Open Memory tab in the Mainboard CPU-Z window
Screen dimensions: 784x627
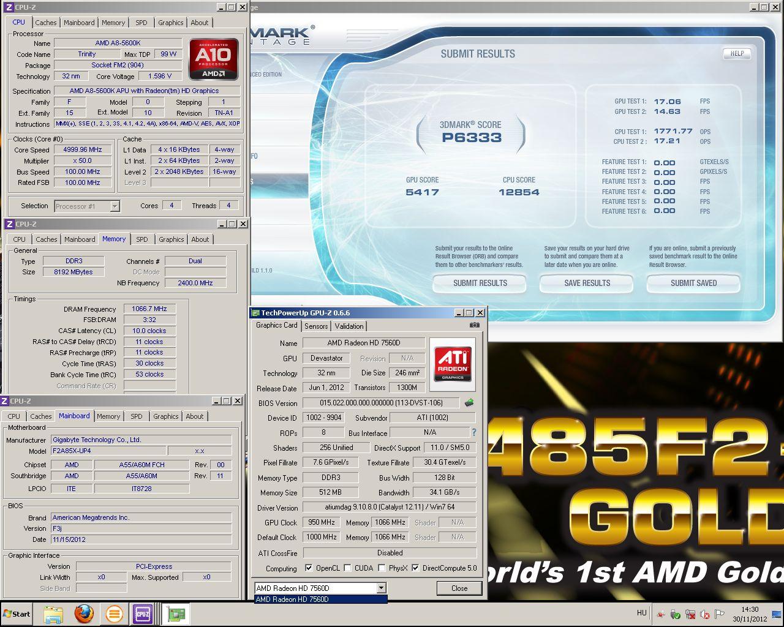tap(108, 416)
